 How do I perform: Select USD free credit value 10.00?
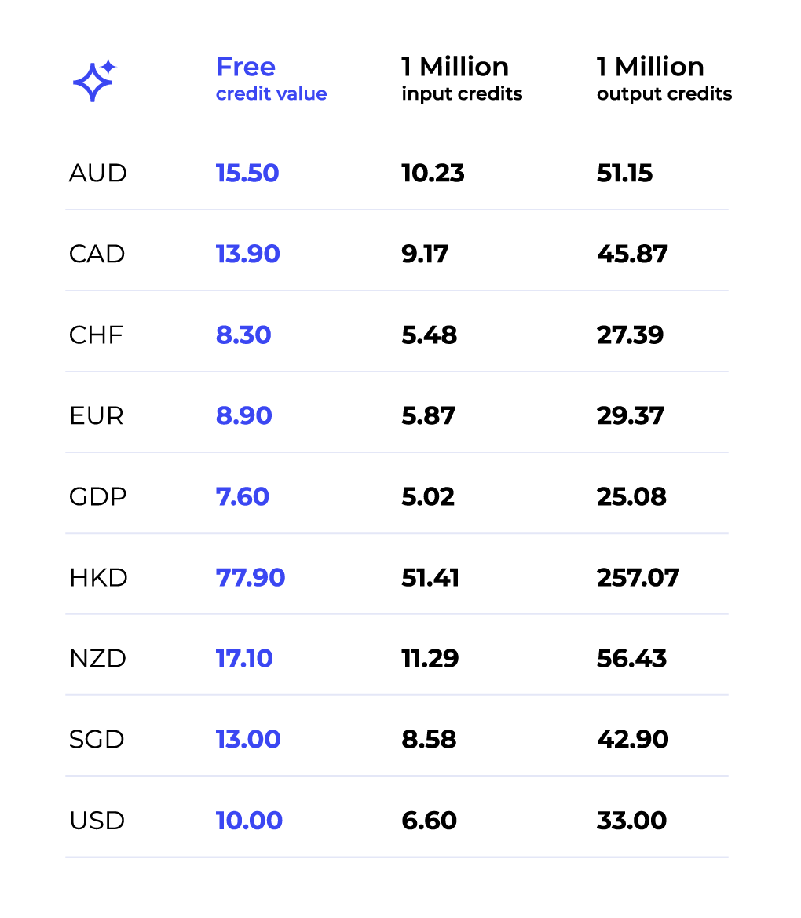point(249,821)
